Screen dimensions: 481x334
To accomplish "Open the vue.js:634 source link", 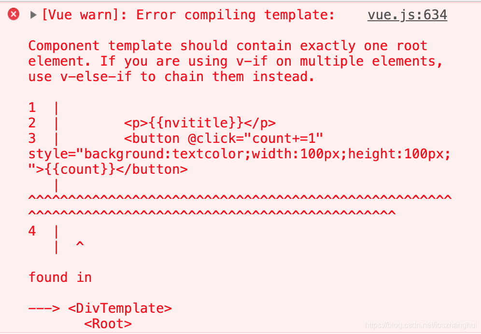I will point(407,15).
